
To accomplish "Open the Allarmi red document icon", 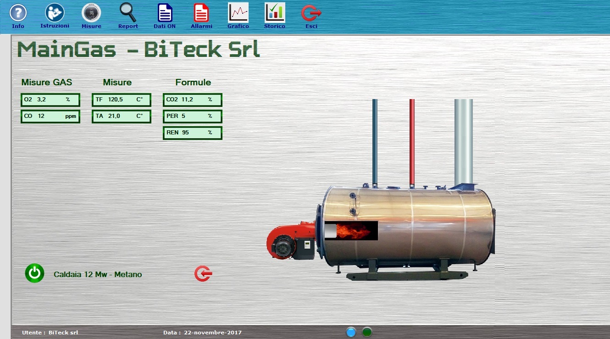I will pyautogui.click(x=201, y=13).
